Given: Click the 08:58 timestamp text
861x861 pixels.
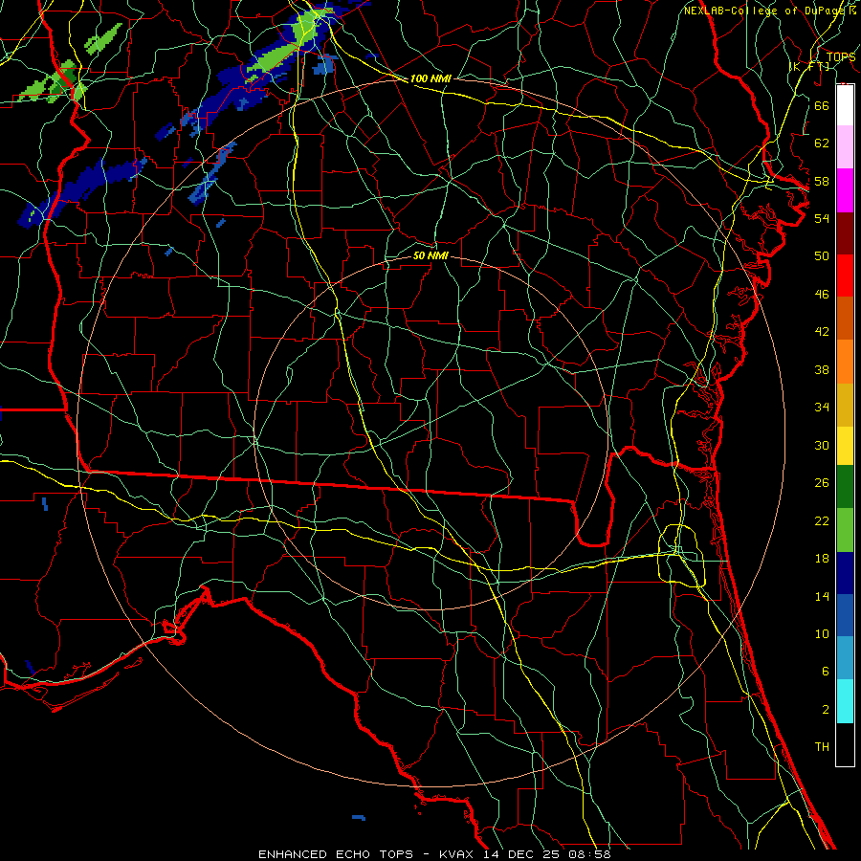Looking at the screenshot, I should tap(588, 854).
